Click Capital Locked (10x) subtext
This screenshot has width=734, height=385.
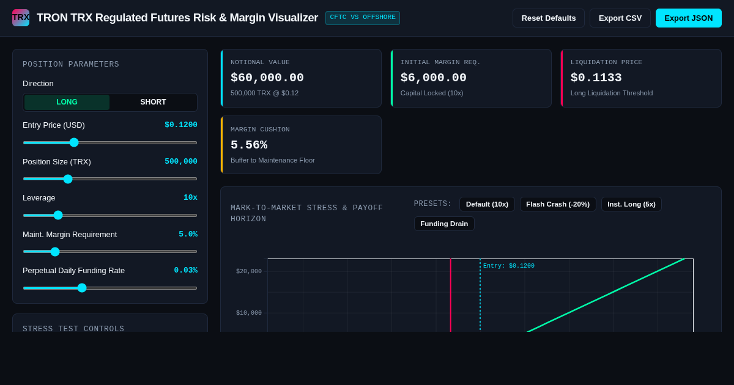pos(432,93)
